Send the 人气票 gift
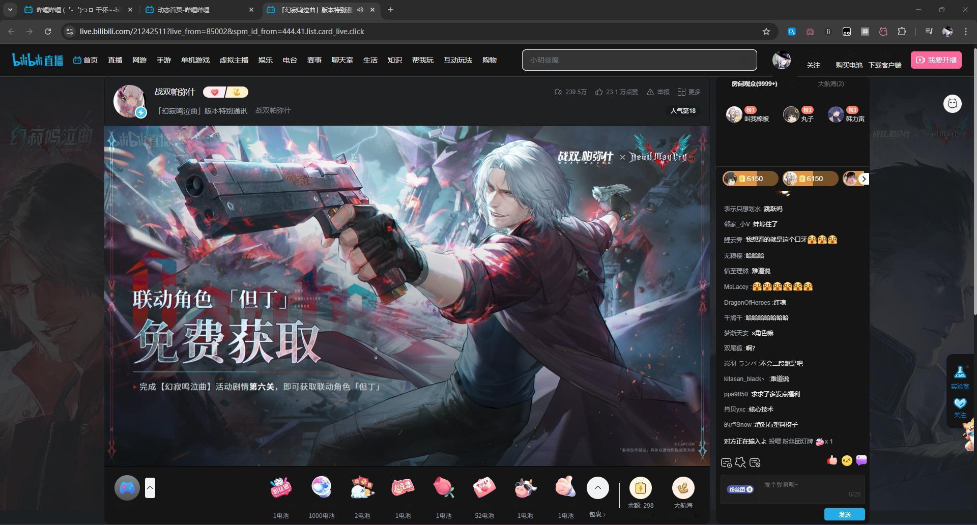Viewport: 977px width, 525px height. tap(403, 487)
